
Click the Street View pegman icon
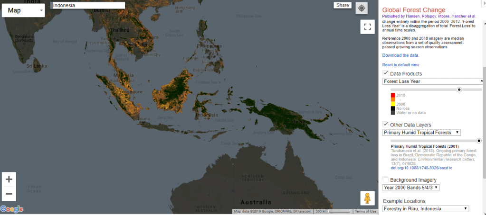[x=367, y=198]
